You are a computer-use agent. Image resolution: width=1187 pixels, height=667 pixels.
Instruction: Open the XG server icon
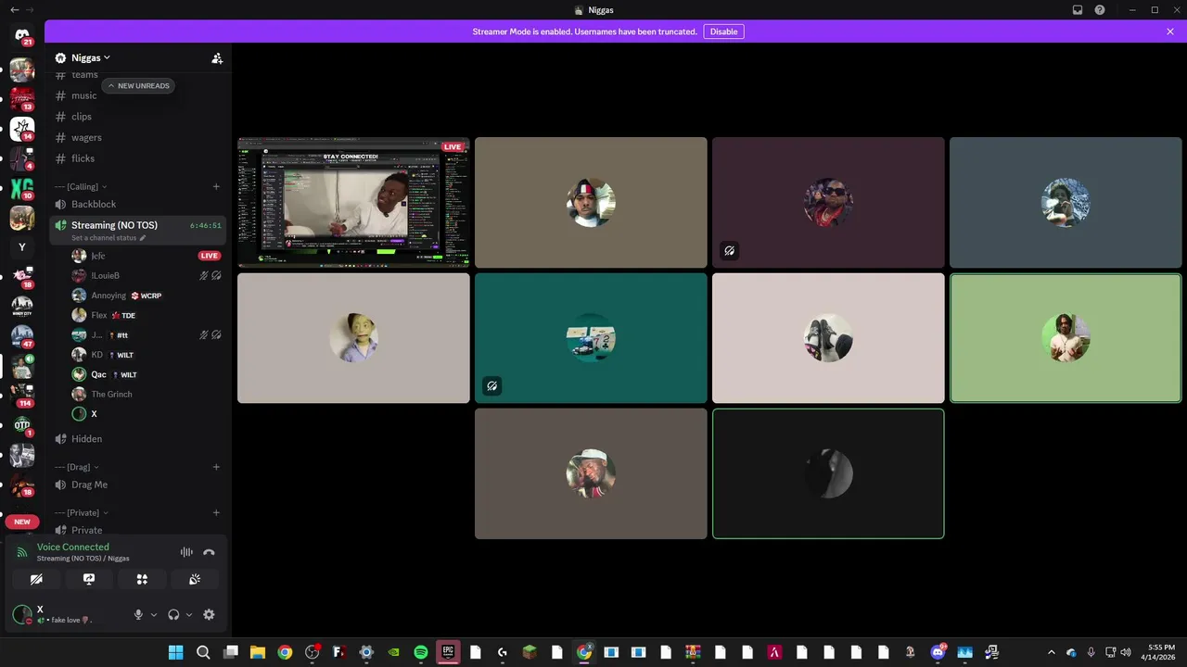(22, 189)
